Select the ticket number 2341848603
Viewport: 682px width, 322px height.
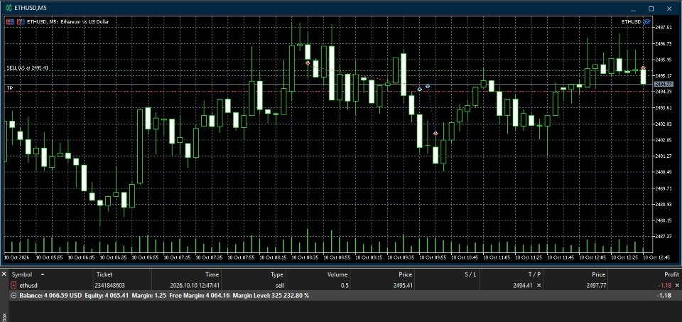click(109, 286)
